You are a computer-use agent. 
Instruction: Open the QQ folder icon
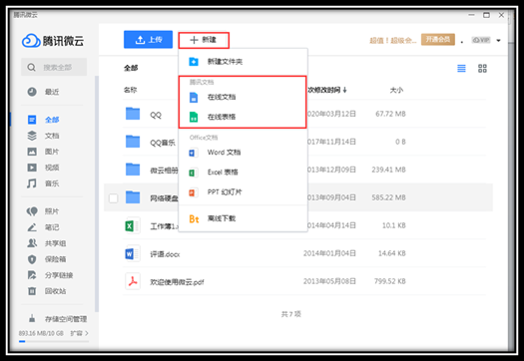tap(133, 114)
